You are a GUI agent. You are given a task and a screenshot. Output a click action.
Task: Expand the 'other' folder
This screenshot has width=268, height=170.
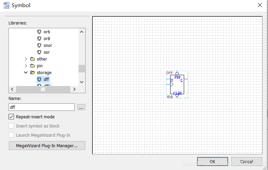pos(26,59)
